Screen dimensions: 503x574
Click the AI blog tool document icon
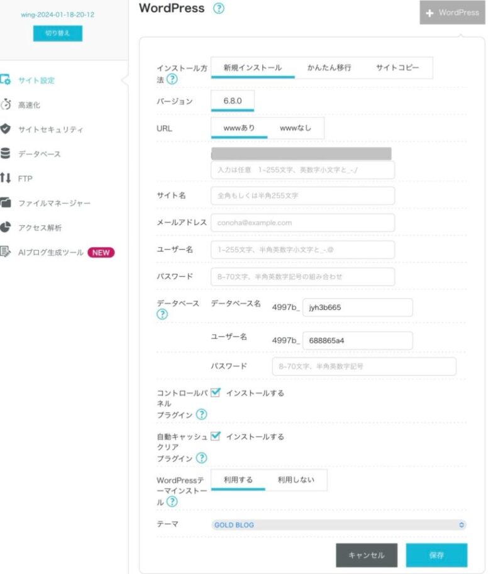(x=6, y=251)
